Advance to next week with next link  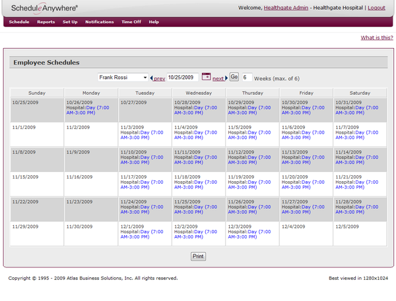point(218,78)
